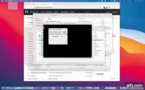Viewport: 145px width, 90px height.
Task: Open Control Centre in the menu bar
Action: click(130, 1)
